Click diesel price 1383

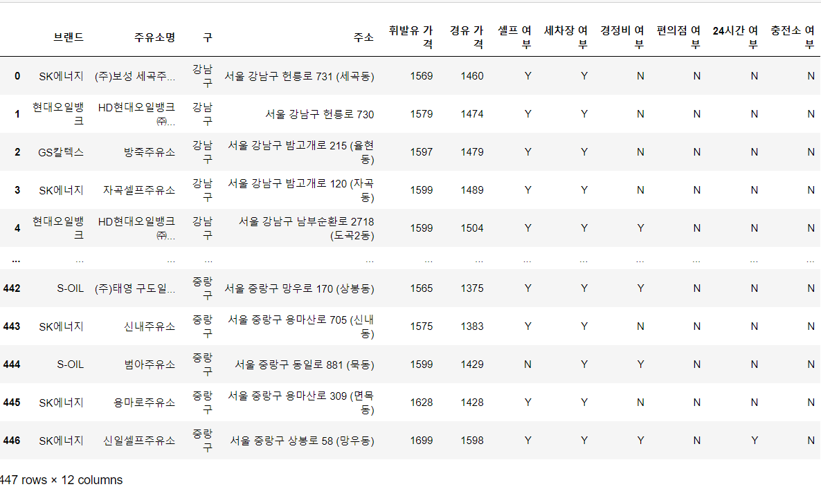tap(472, 326)
